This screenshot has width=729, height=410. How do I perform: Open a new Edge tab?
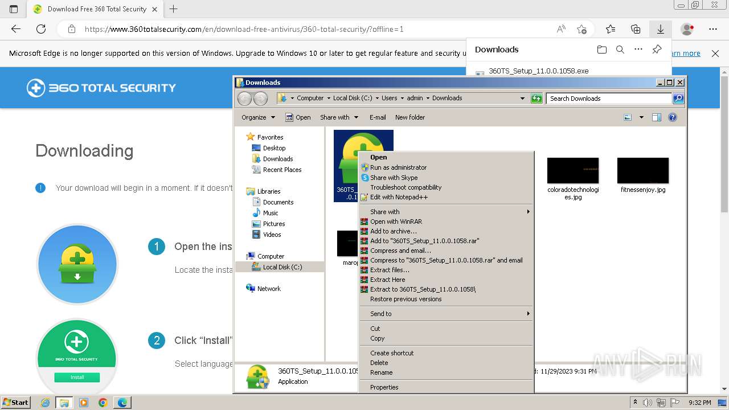pos(174,9)
